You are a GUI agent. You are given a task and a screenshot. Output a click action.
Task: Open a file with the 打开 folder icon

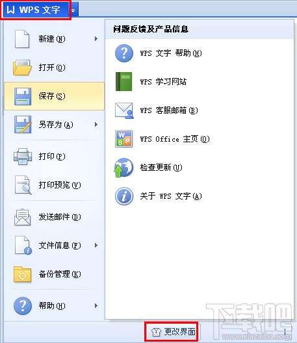[22, 68]
